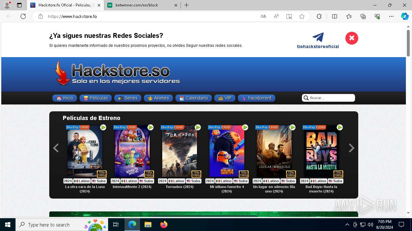Open Browser essentials heart icon

click(x=377, y=16)
